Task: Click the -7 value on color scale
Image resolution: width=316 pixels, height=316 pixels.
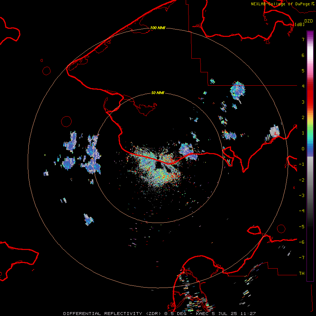Action: pyautogui.click(x=302, y=258)
